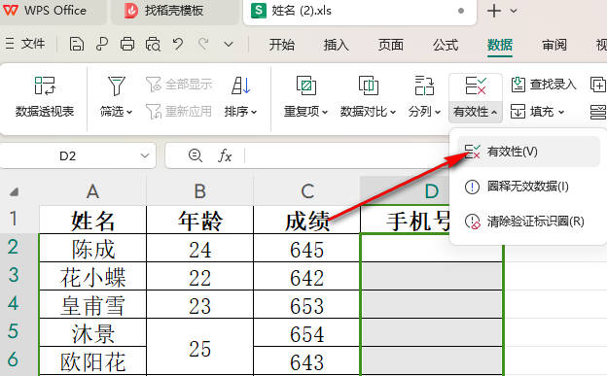Click the 排序 sort icon
This screenshot has height=376, width=607.
pyautogui.click(x=241, y=85)
